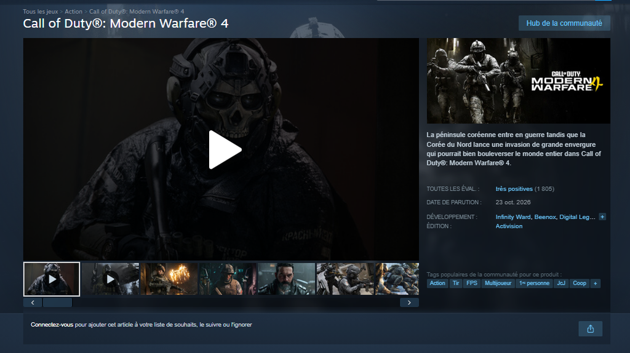
Task: Click the review count (1 805)
Action: coord(544,189)
